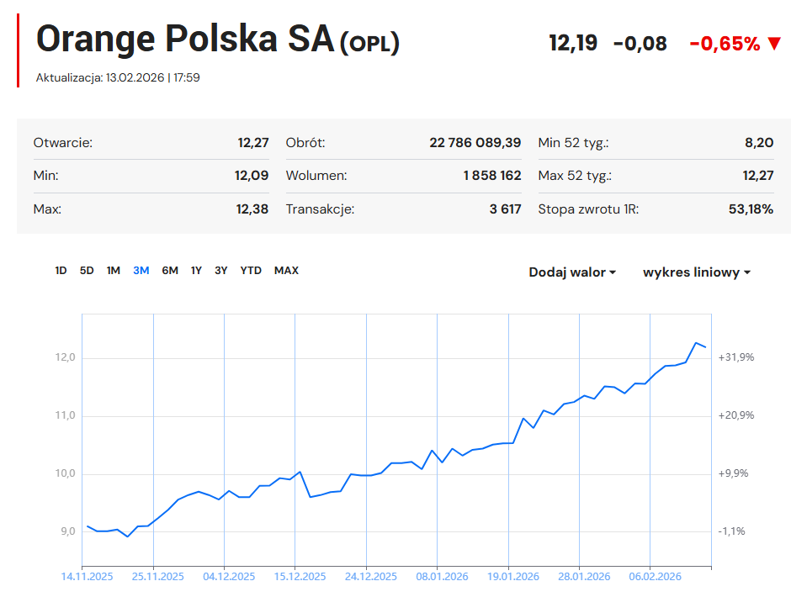Switch chart range to 1D
Image resolution: width=791 pixels, height=597 pixels.
(61, 271)
